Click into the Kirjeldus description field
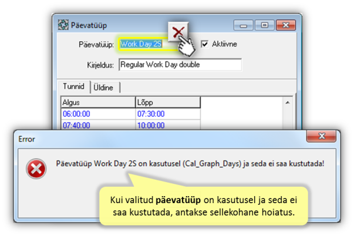The image size is (354, 236). tap(180, 65)
